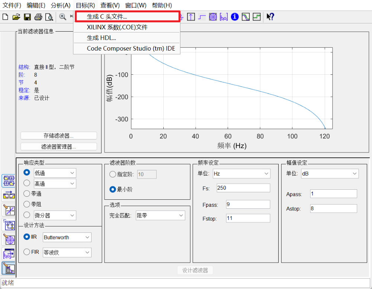The height and width of the screenshot is (289, 372).
Task: Click the Open session folder icon
Action: pyautogui.click(x=16, y=17)
